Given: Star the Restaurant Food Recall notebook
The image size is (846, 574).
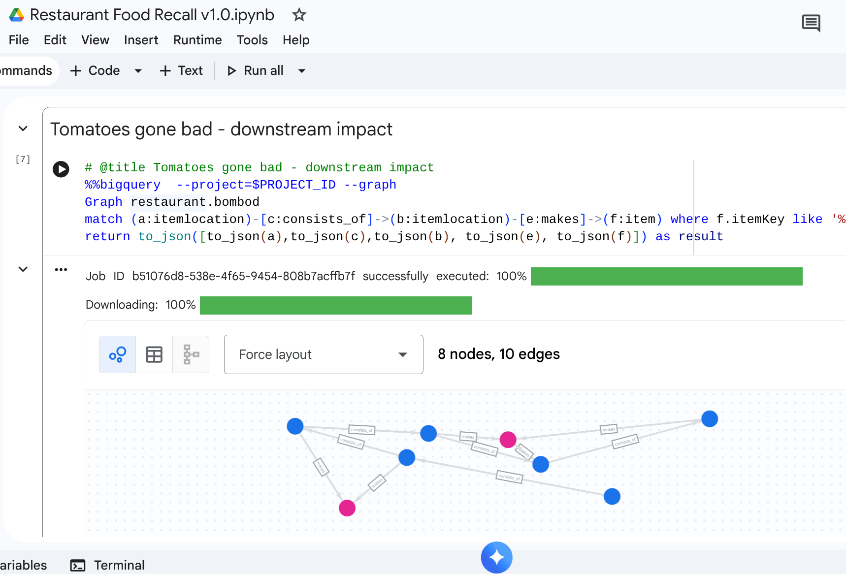Looking at the screenshot, I should click(x=299, y=15).
